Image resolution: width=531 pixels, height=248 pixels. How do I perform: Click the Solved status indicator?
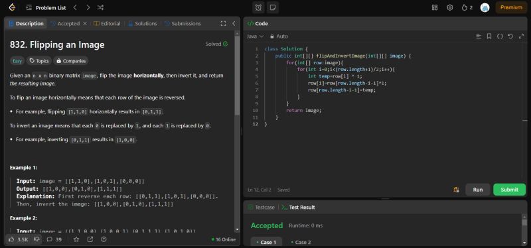pos(216,44)
